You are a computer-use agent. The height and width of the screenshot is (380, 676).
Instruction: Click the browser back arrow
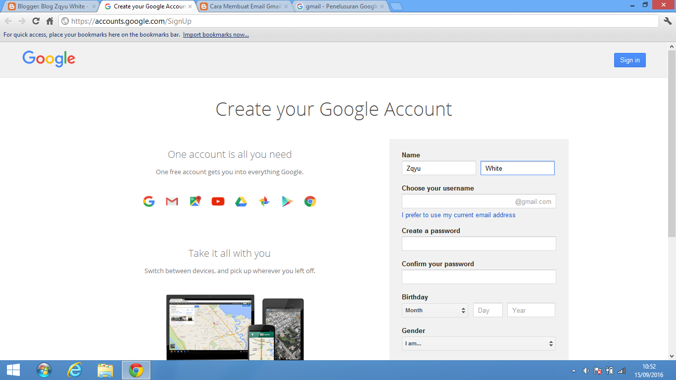click(8, 21)
